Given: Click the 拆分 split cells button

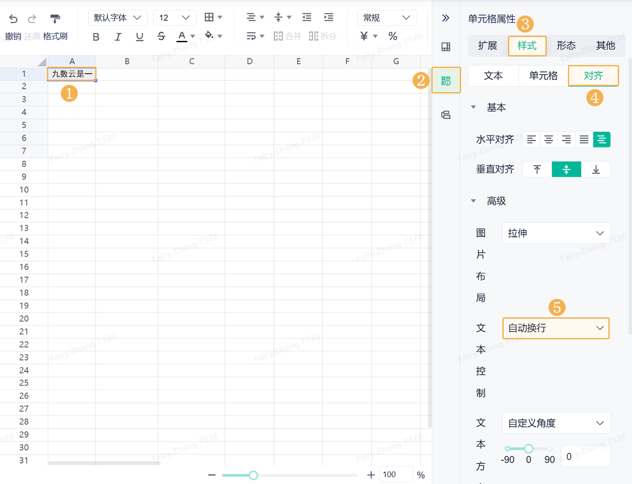Looking at the screenshot, I should (x=322, y=36).
